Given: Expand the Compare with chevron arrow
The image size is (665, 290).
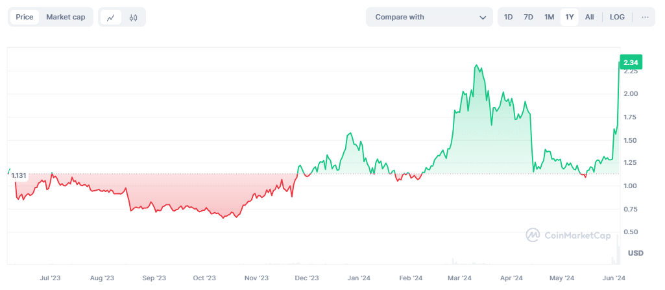Looking at the screenshot, I should point(483,18).
